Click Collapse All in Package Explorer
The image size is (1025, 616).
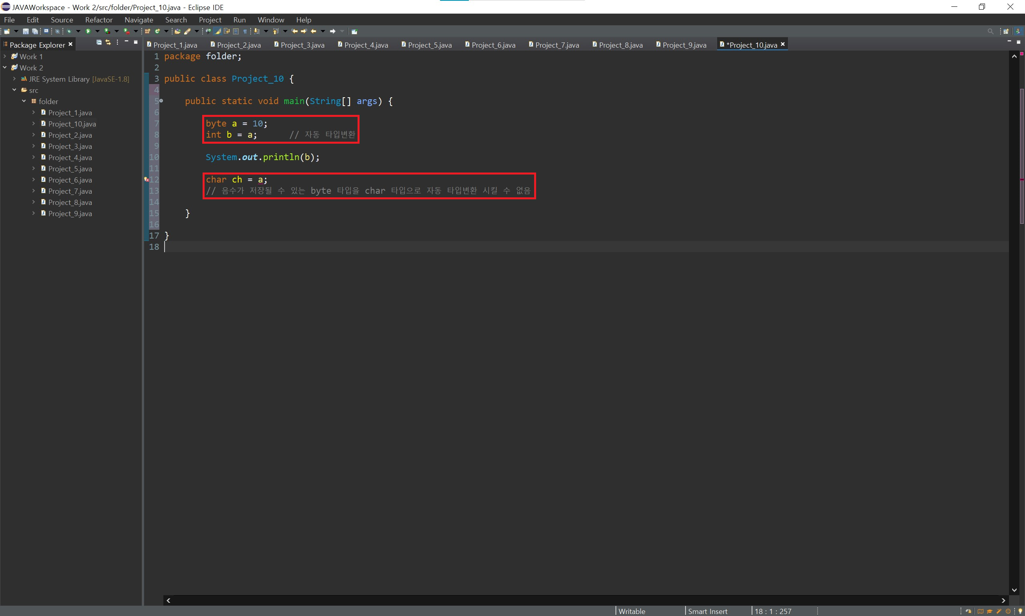point(99,42)
